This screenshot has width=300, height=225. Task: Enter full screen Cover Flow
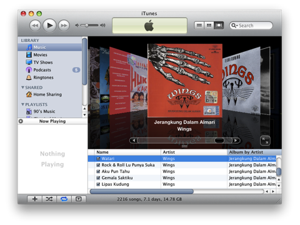click(265, 141)
